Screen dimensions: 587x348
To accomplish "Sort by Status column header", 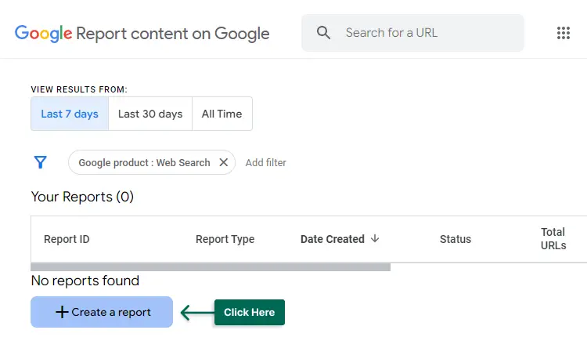I will pyautogui.click(x=456, y=239).
